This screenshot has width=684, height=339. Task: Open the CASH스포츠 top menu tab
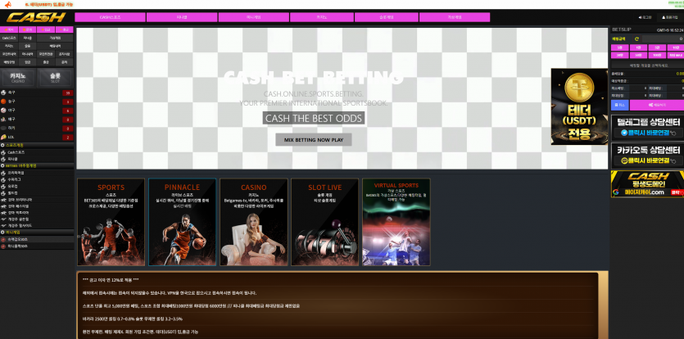coord(110,17)
